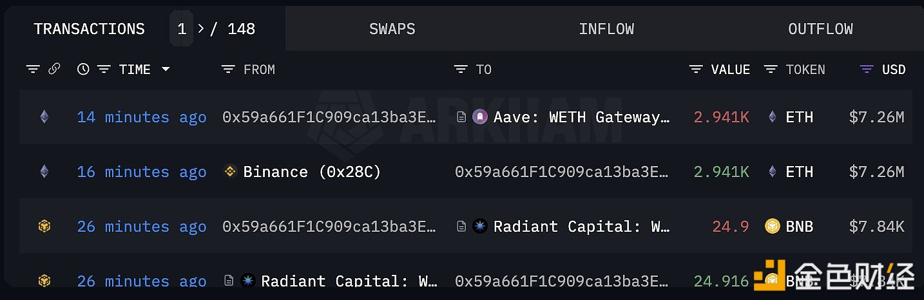Expand the TIME sort dropdown arrow
Image resolution: width=924 pixels, height=300 pixels.
[166, 70]
